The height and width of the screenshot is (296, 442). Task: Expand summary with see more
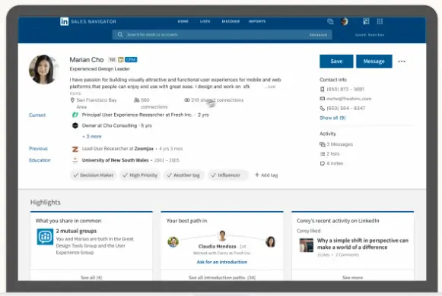point(270,87)
